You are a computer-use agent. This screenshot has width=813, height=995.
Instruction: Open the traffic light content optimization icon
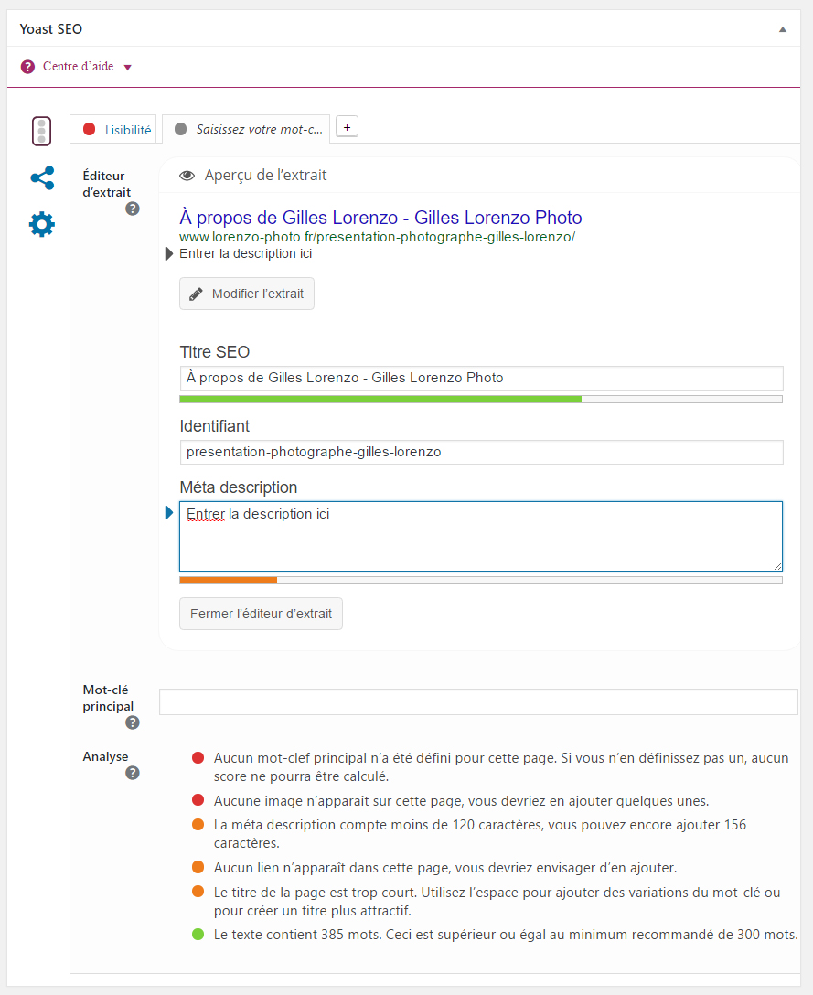point(41,132)
